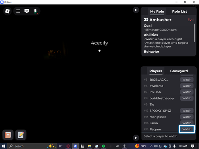Watch player #13 mari pickle
Screen dimensions: 199x149
(x=187, y=117)
